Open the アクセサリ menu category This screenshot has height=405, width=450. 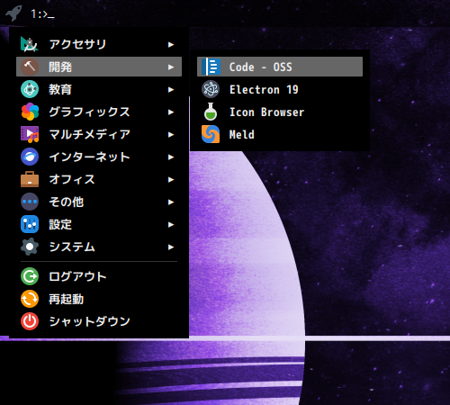[99, 44]
